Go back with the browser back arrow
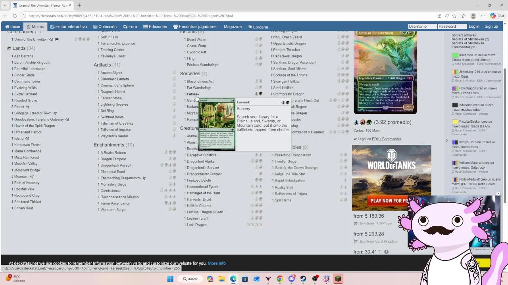This screenshot has width=508, height=285. pyautogui.click(x=5, y=16)
